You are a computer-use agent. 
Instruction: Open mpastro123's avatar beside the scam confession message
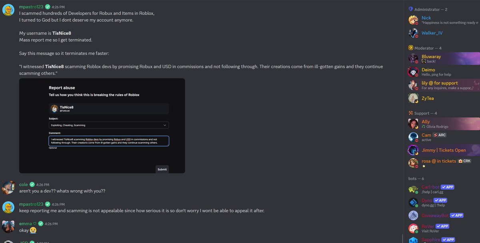(9, 10)
